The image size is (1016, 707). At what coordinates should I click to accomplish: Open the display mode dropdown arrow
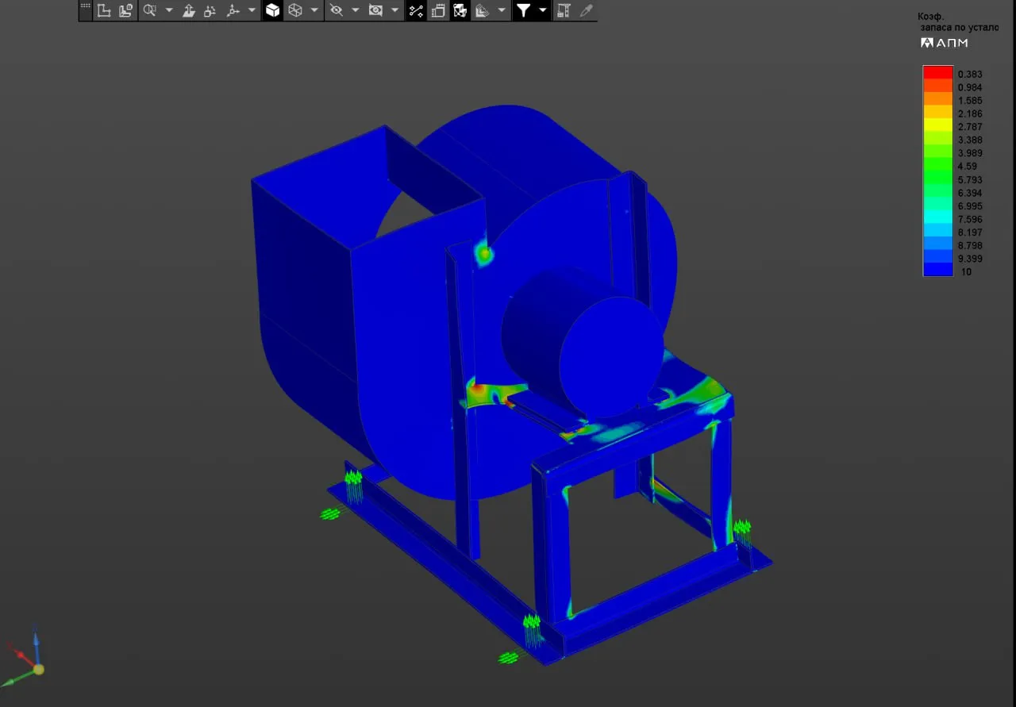pyautogui.click(x=314, y=10)
